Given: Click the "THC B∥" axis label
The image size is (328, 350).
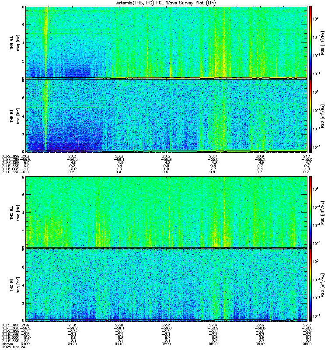Looking at the screenshot, I should click(12, 284).
